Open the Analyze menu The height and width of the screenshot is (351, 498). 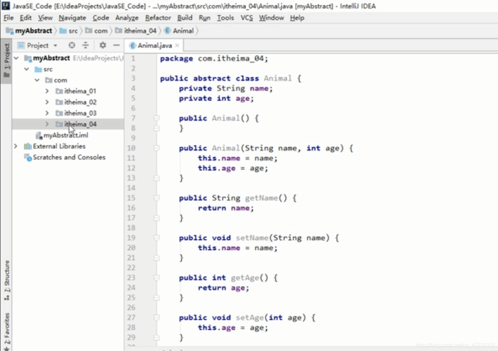127,18
